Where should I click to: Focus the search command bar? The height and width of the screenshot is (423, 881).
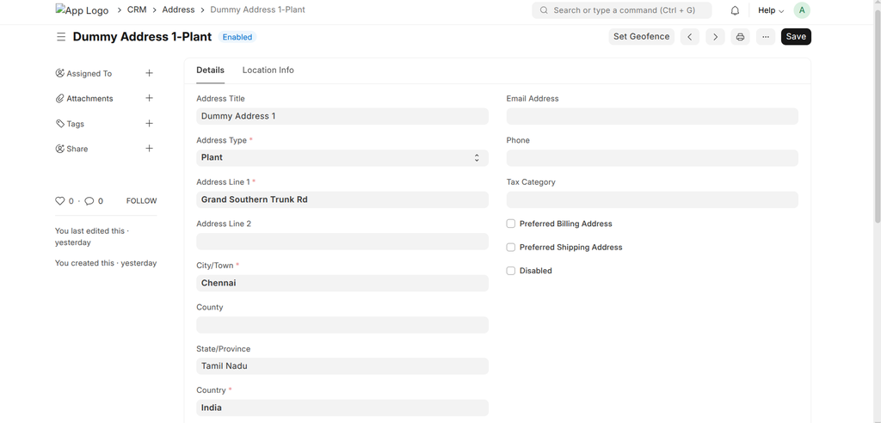point(622,10)
